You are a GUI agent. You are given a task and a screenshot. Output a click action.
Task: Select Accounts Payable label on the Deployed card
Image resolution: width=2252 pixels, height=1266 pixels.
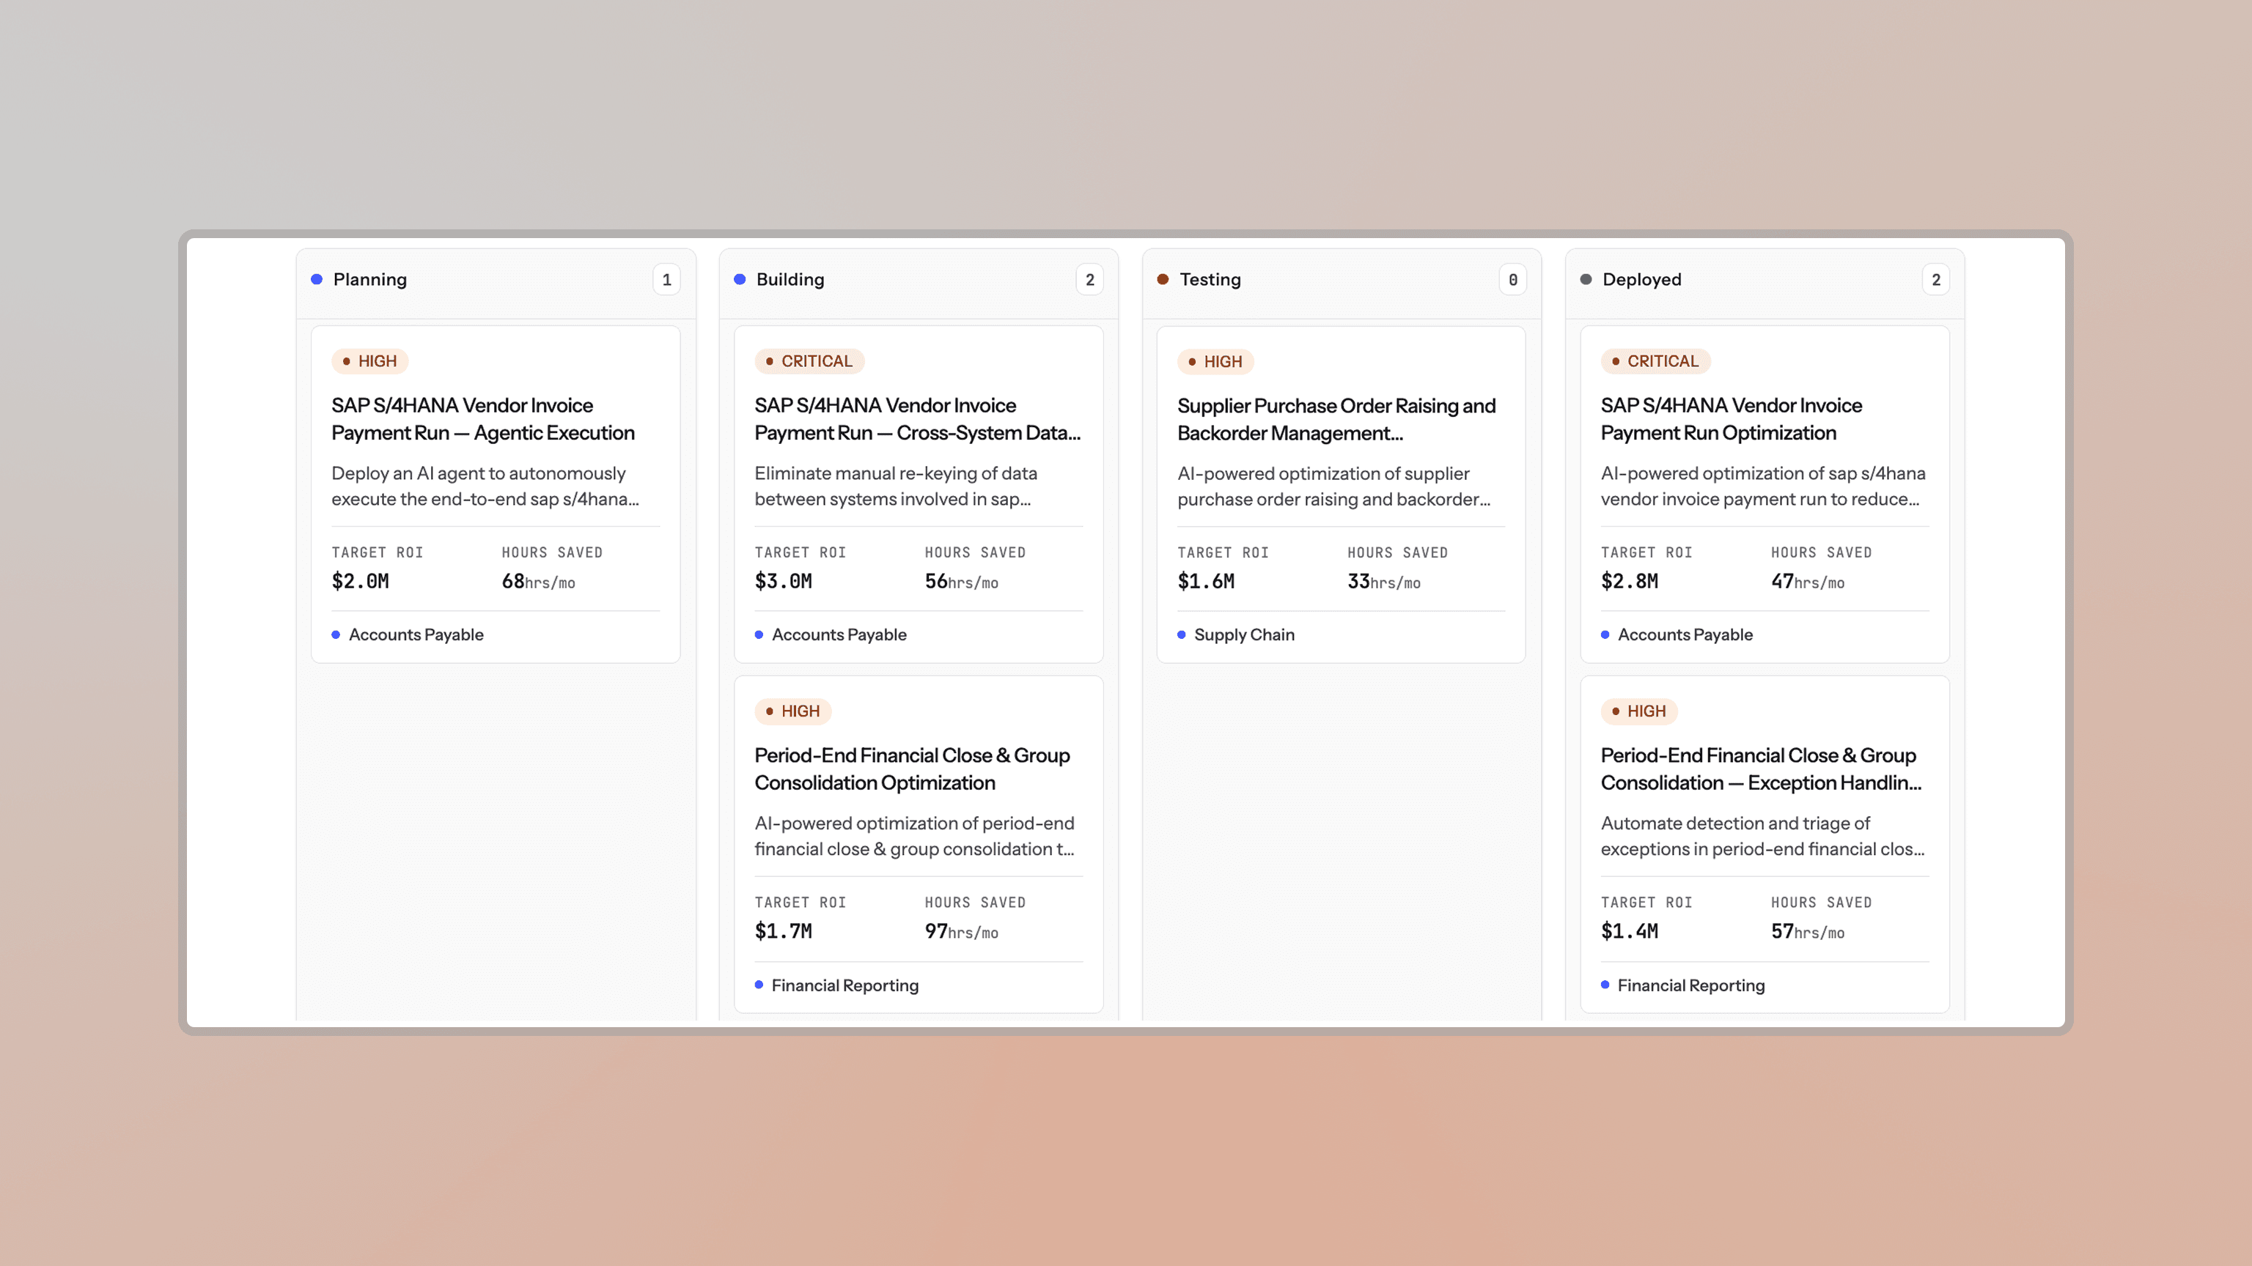(1685, 634)
